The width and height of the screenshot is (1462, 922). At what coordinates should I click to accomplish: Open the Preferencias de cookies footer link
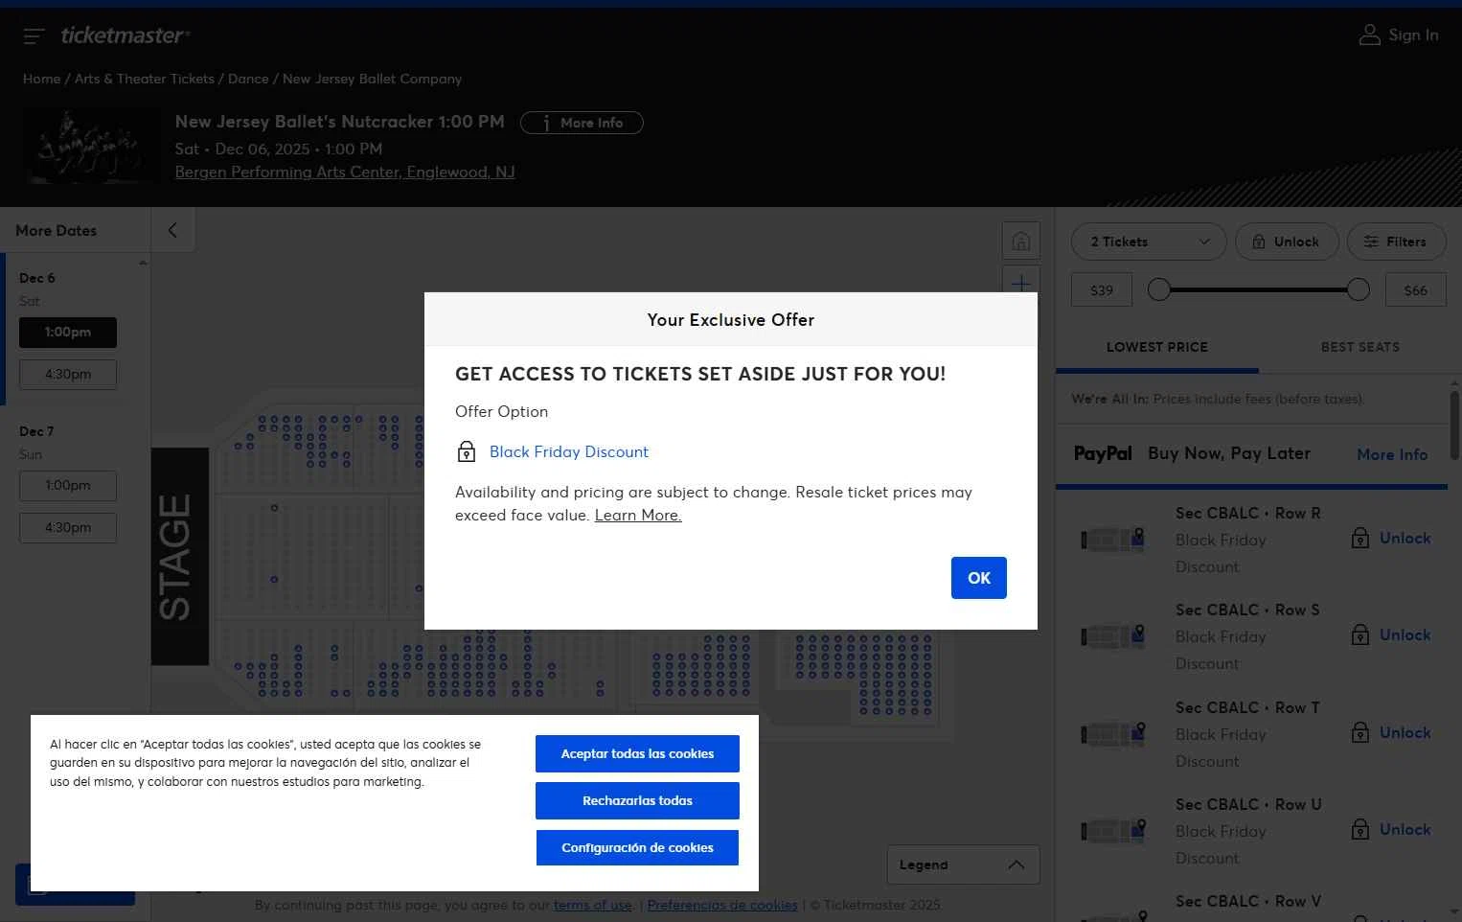(722, 905)
